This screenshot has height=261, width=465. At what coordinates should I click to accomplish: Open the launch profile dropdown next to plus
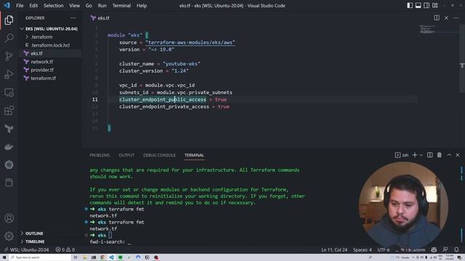[421, 155]
